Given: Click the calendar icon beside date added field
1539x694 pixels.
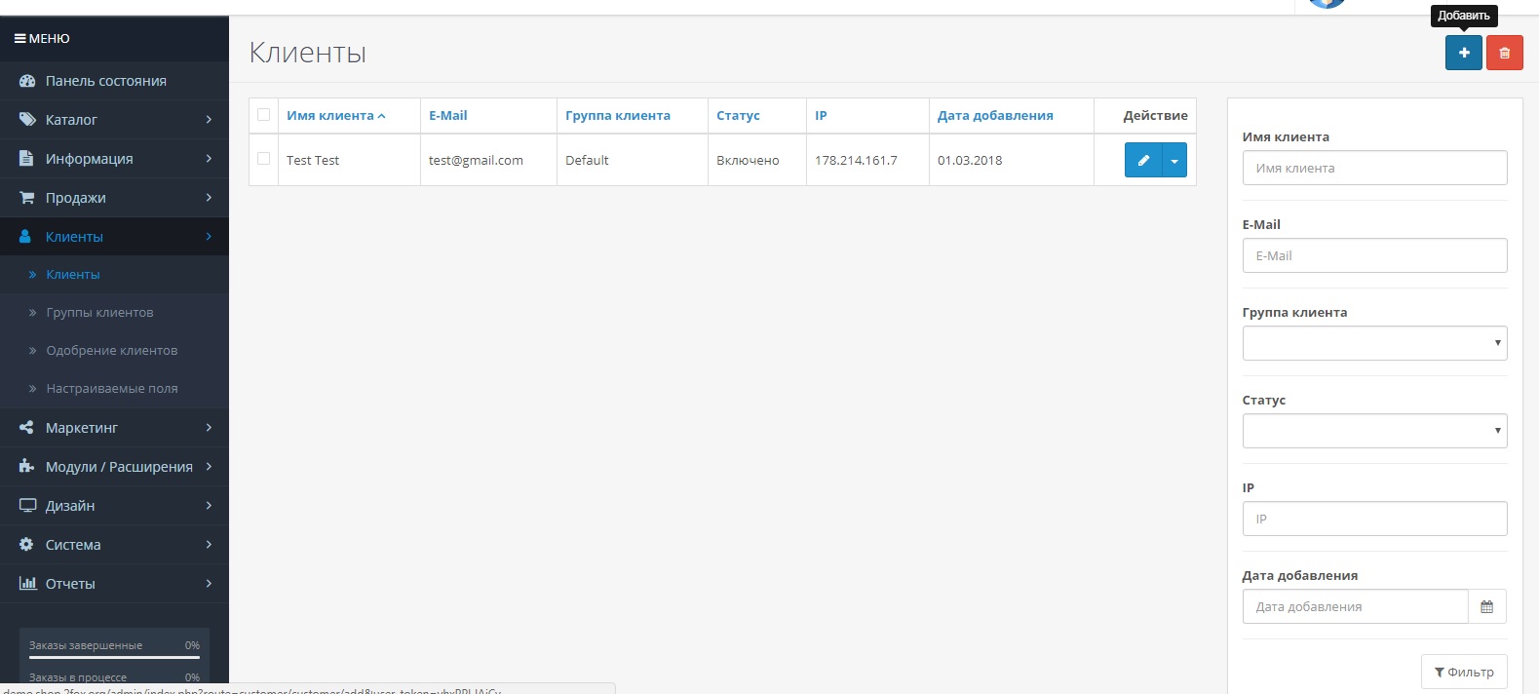Looking at the screenshot, I should pyautogui.click(x=1486, y=606).
